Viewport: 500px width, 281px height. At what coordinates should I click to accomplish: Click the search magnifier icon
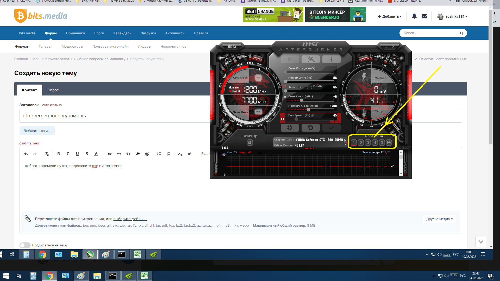[x=461, y=33]
